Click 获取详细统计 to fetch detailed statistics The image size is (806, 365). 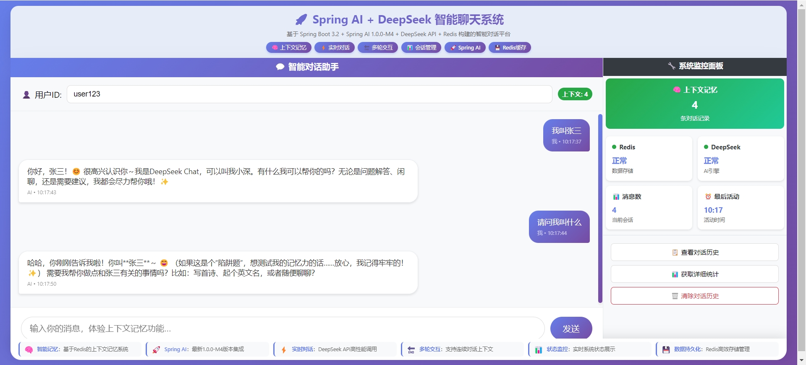[x=694, y=274]
